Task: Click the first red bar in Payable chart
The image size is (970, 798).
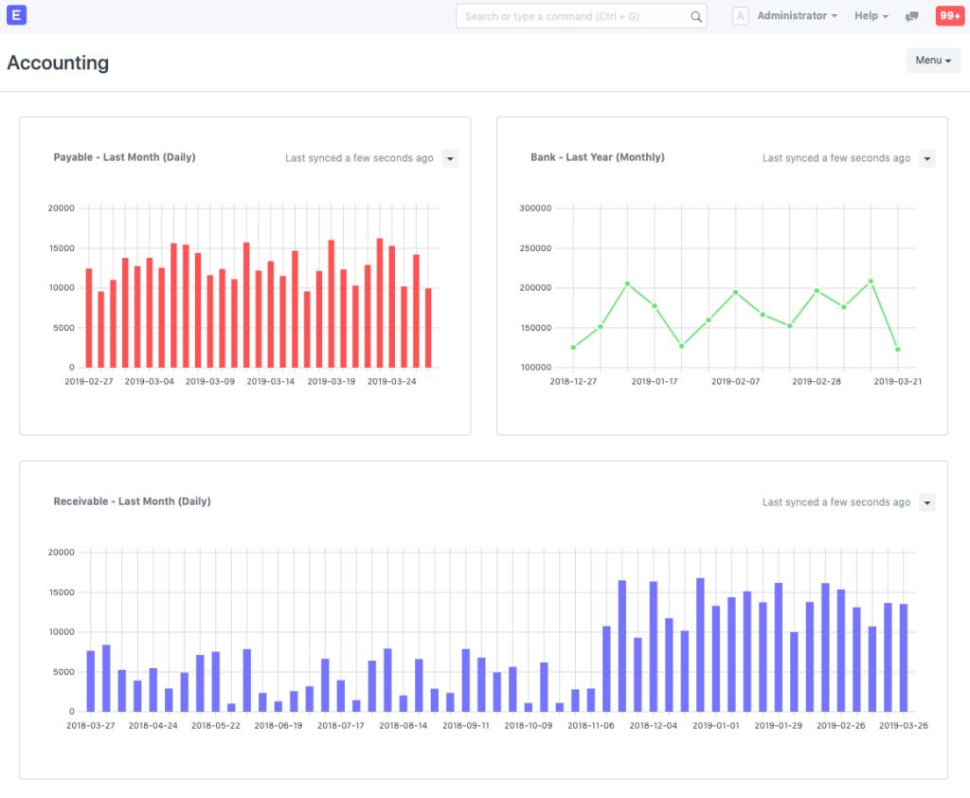Action: (89, 318)
